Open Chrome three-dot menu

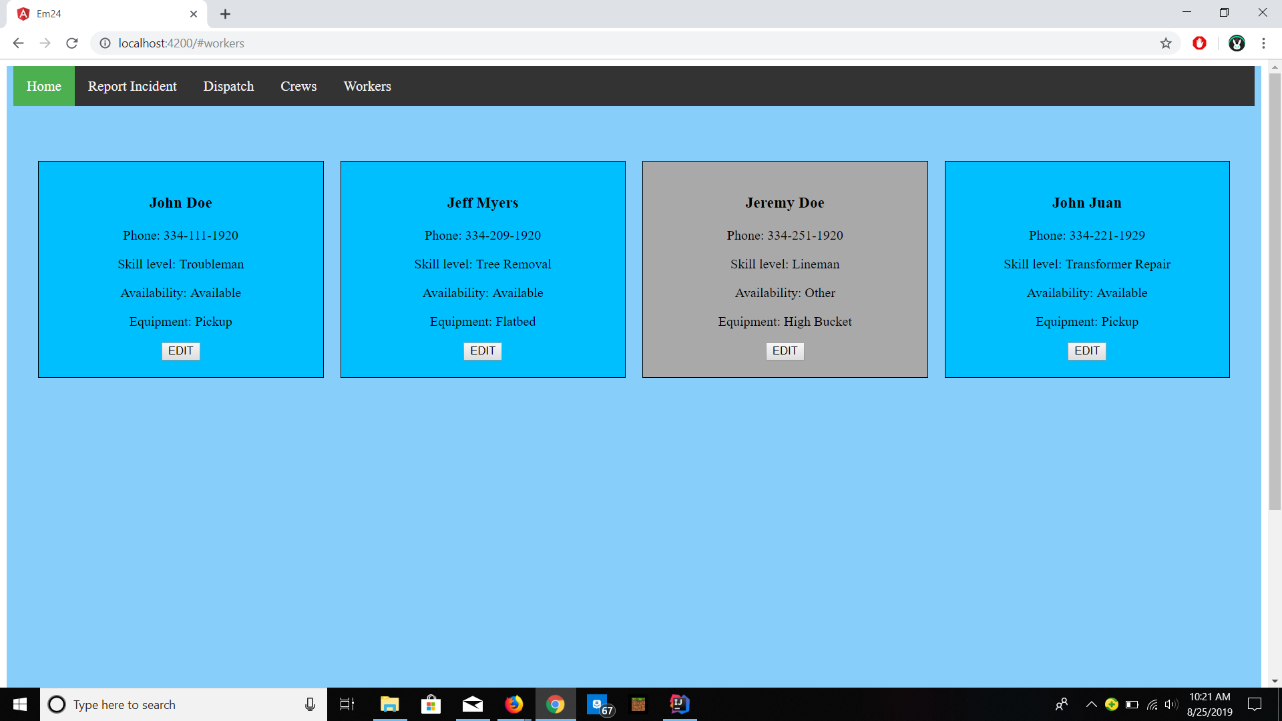pyautogui.click(x=1263, y=43)
